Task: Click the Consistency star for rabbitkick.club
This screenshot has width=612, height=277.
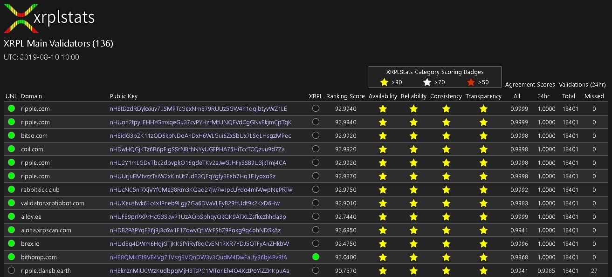Action: tap(446, 190)
